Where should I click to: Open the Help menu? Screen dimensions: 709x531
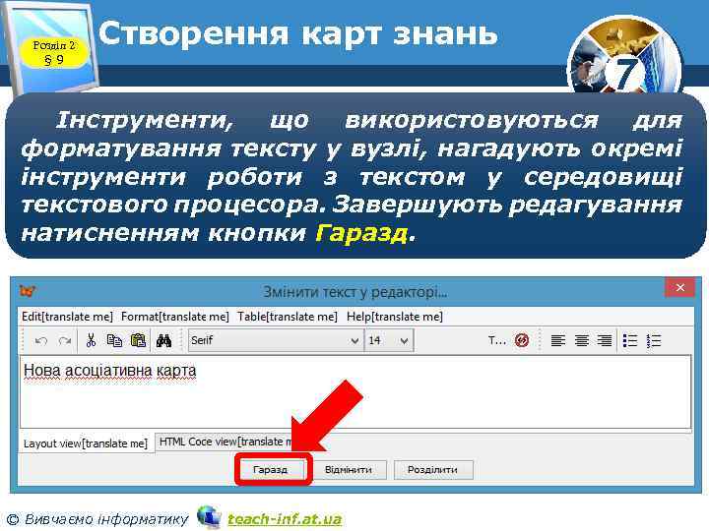pos(395,317)
